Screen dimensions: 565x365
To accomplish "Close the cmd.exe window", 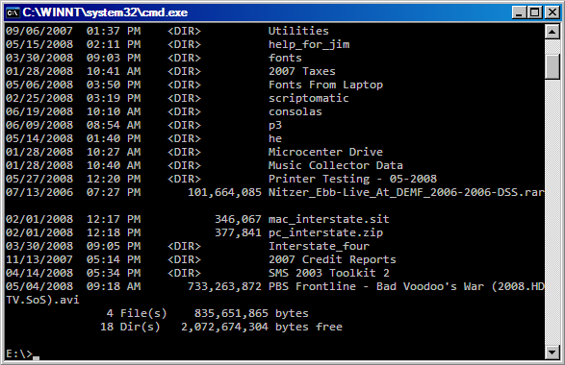I will point(552,12).
